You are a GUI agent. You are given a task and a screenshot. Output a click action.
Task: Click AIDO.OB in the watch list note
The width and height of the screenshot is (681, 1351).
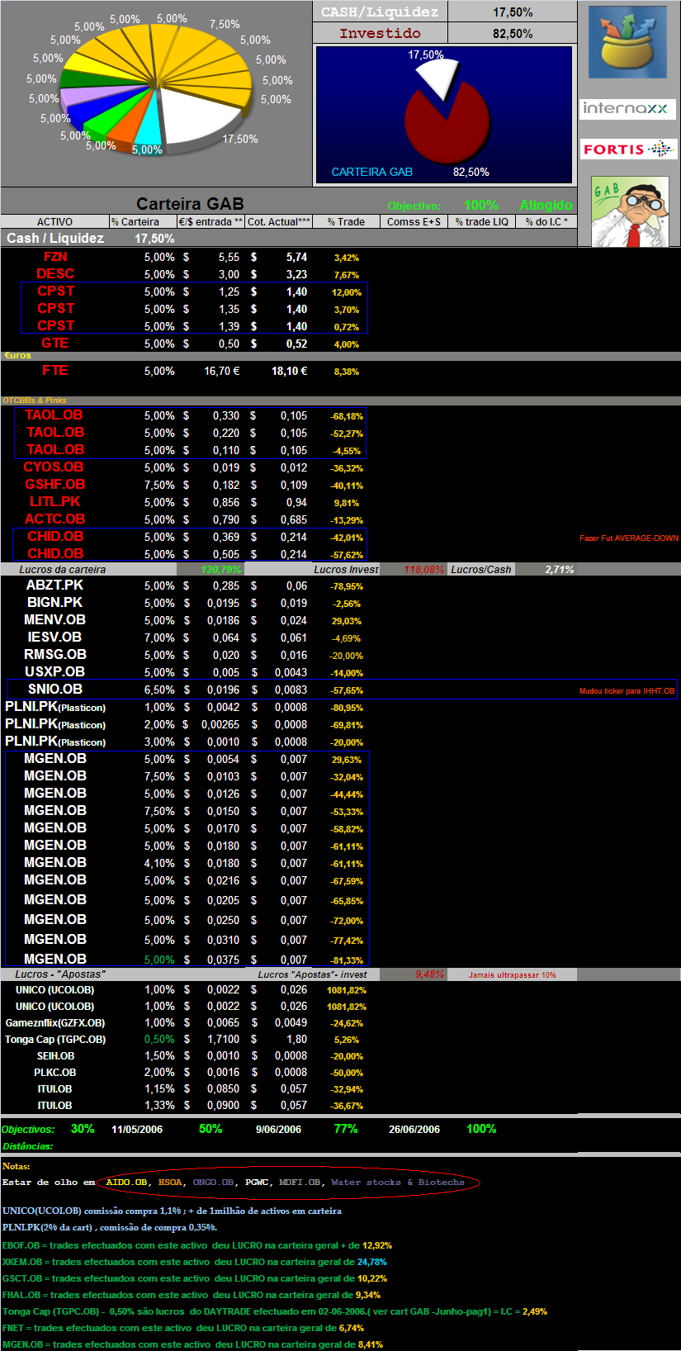coord(126,1183)
